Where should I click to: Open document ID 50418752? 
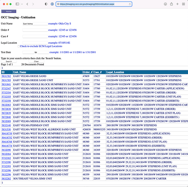pyautogui.click(x=7, y=138)
